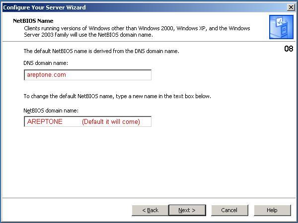Close the Configure Your Server Wizard window

pos(291,7)
